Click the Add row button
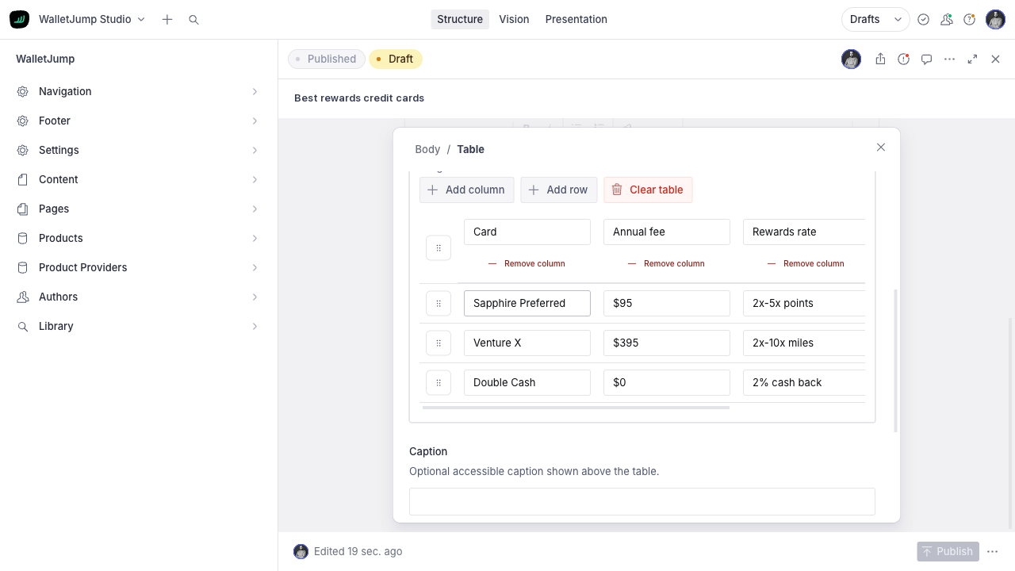The width and height of the screenshot is (1015, 571). 559,190
